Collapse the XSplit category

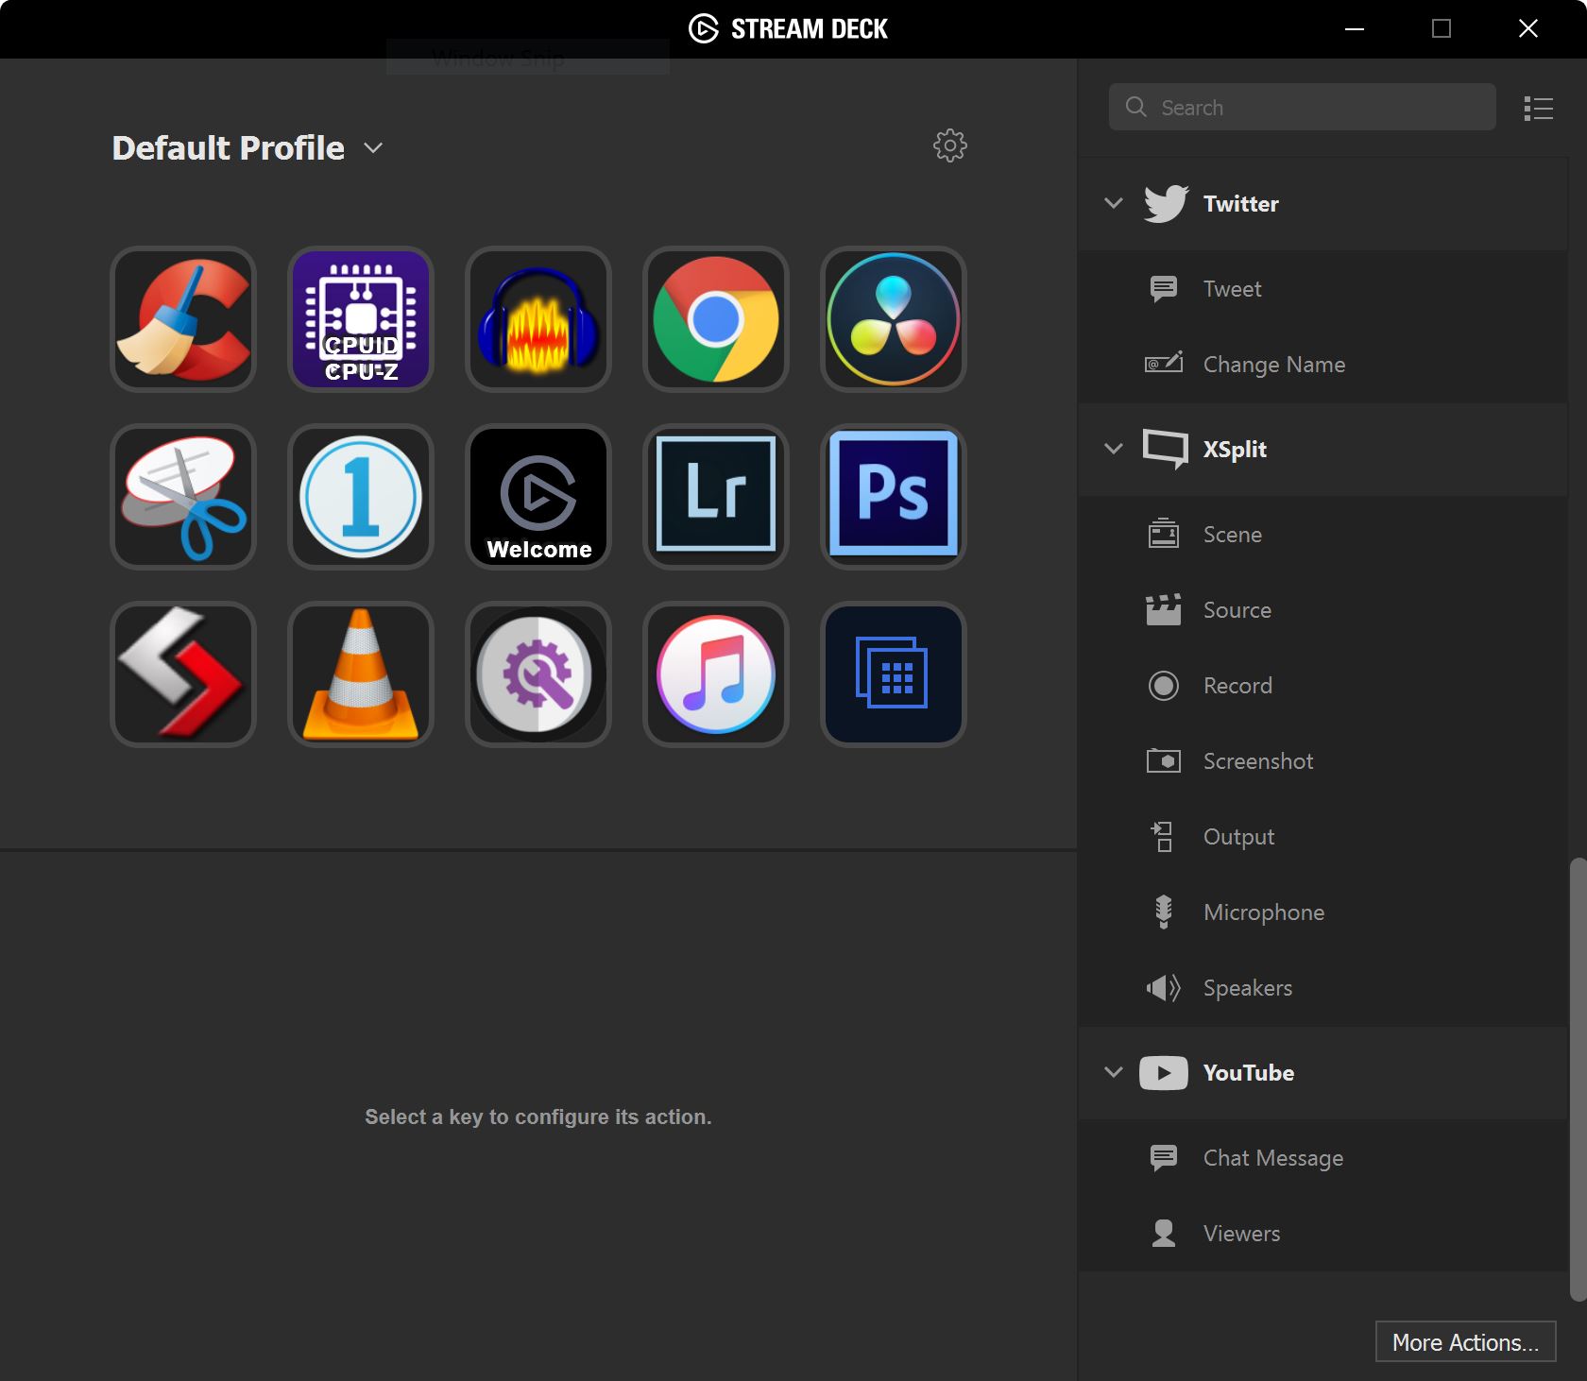pos(1114,449)
